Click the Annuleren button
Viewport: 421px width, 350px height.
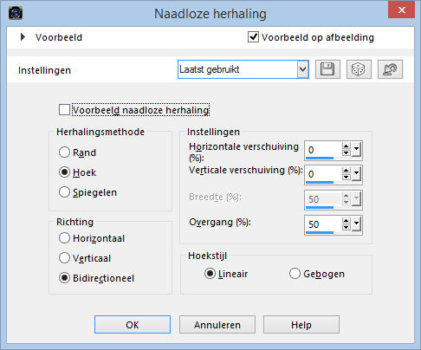pos(217,325)
